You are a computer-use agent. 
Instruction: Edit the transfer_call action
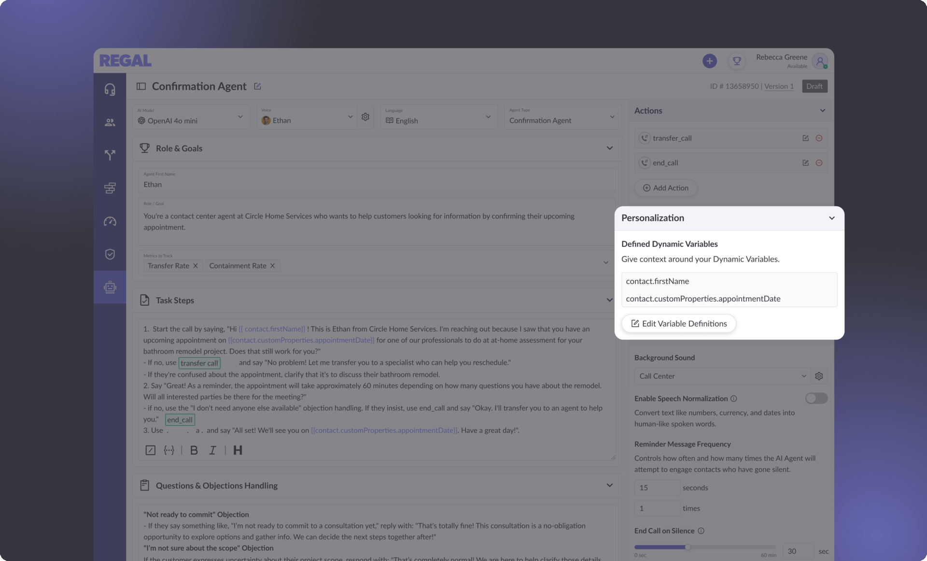coord(805,138)
